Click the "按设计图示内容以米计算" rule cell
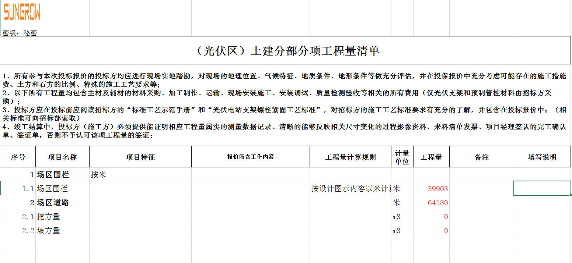Image resolution: width=572 pixels, height=263 pixels. (x=350, y=189)
